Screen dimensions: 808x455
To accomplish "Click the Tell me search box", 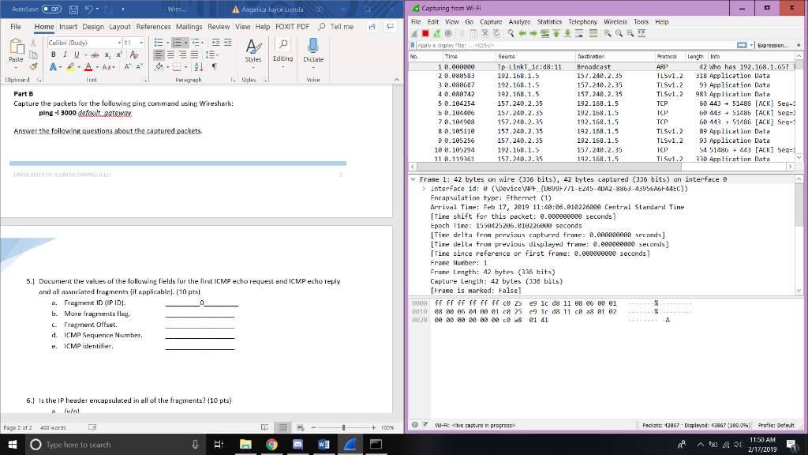I will point(336,26).
